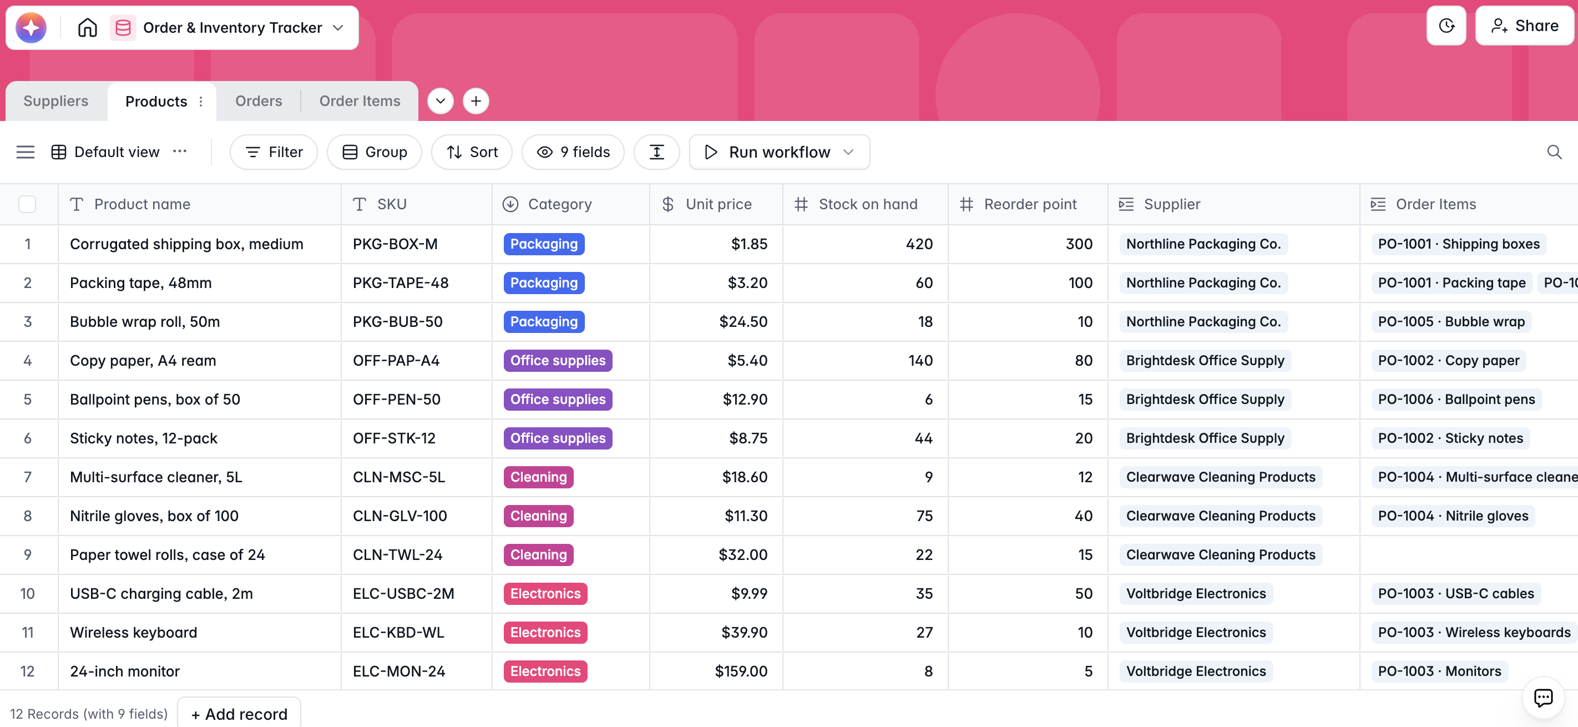The width and height of the screenshot is (1578, 727).
Task: Expand the hidden tables chevron dropdown
Action: (440, 101)
